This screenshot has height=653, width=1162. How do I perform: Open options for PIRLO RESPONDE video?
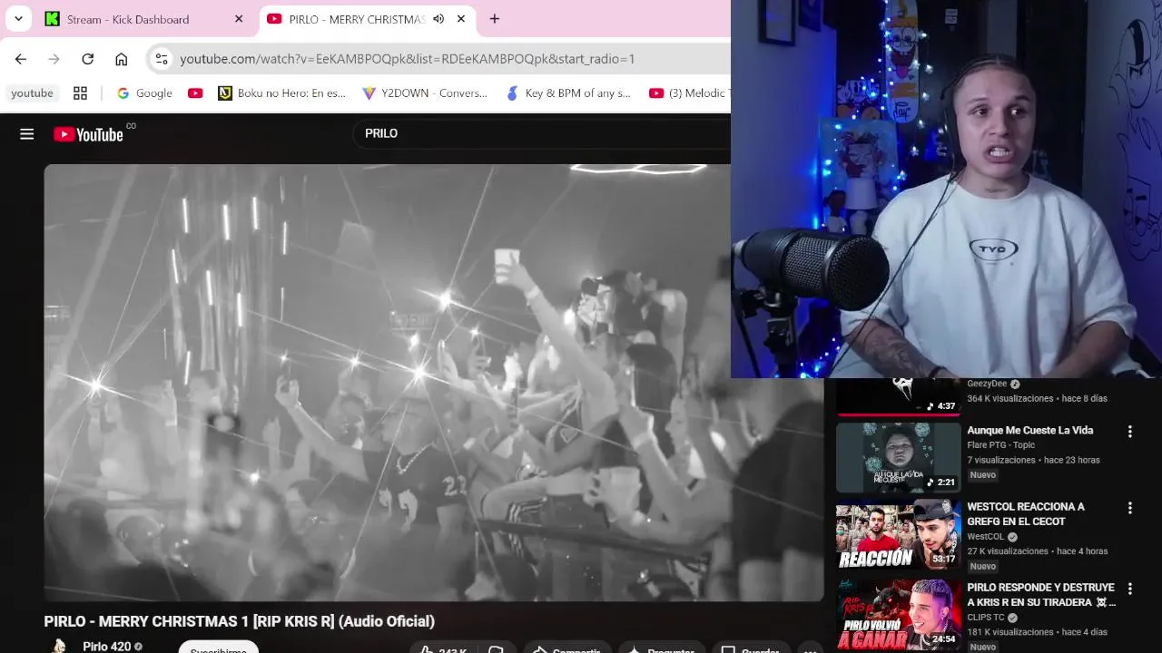click(x=1130, y=590)
